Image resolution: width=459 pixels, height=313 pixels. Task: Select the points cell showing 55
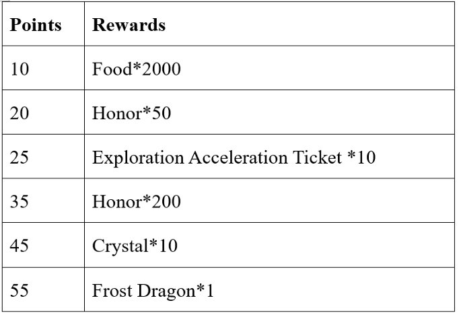pyautogui.click(x=20, y=291)
